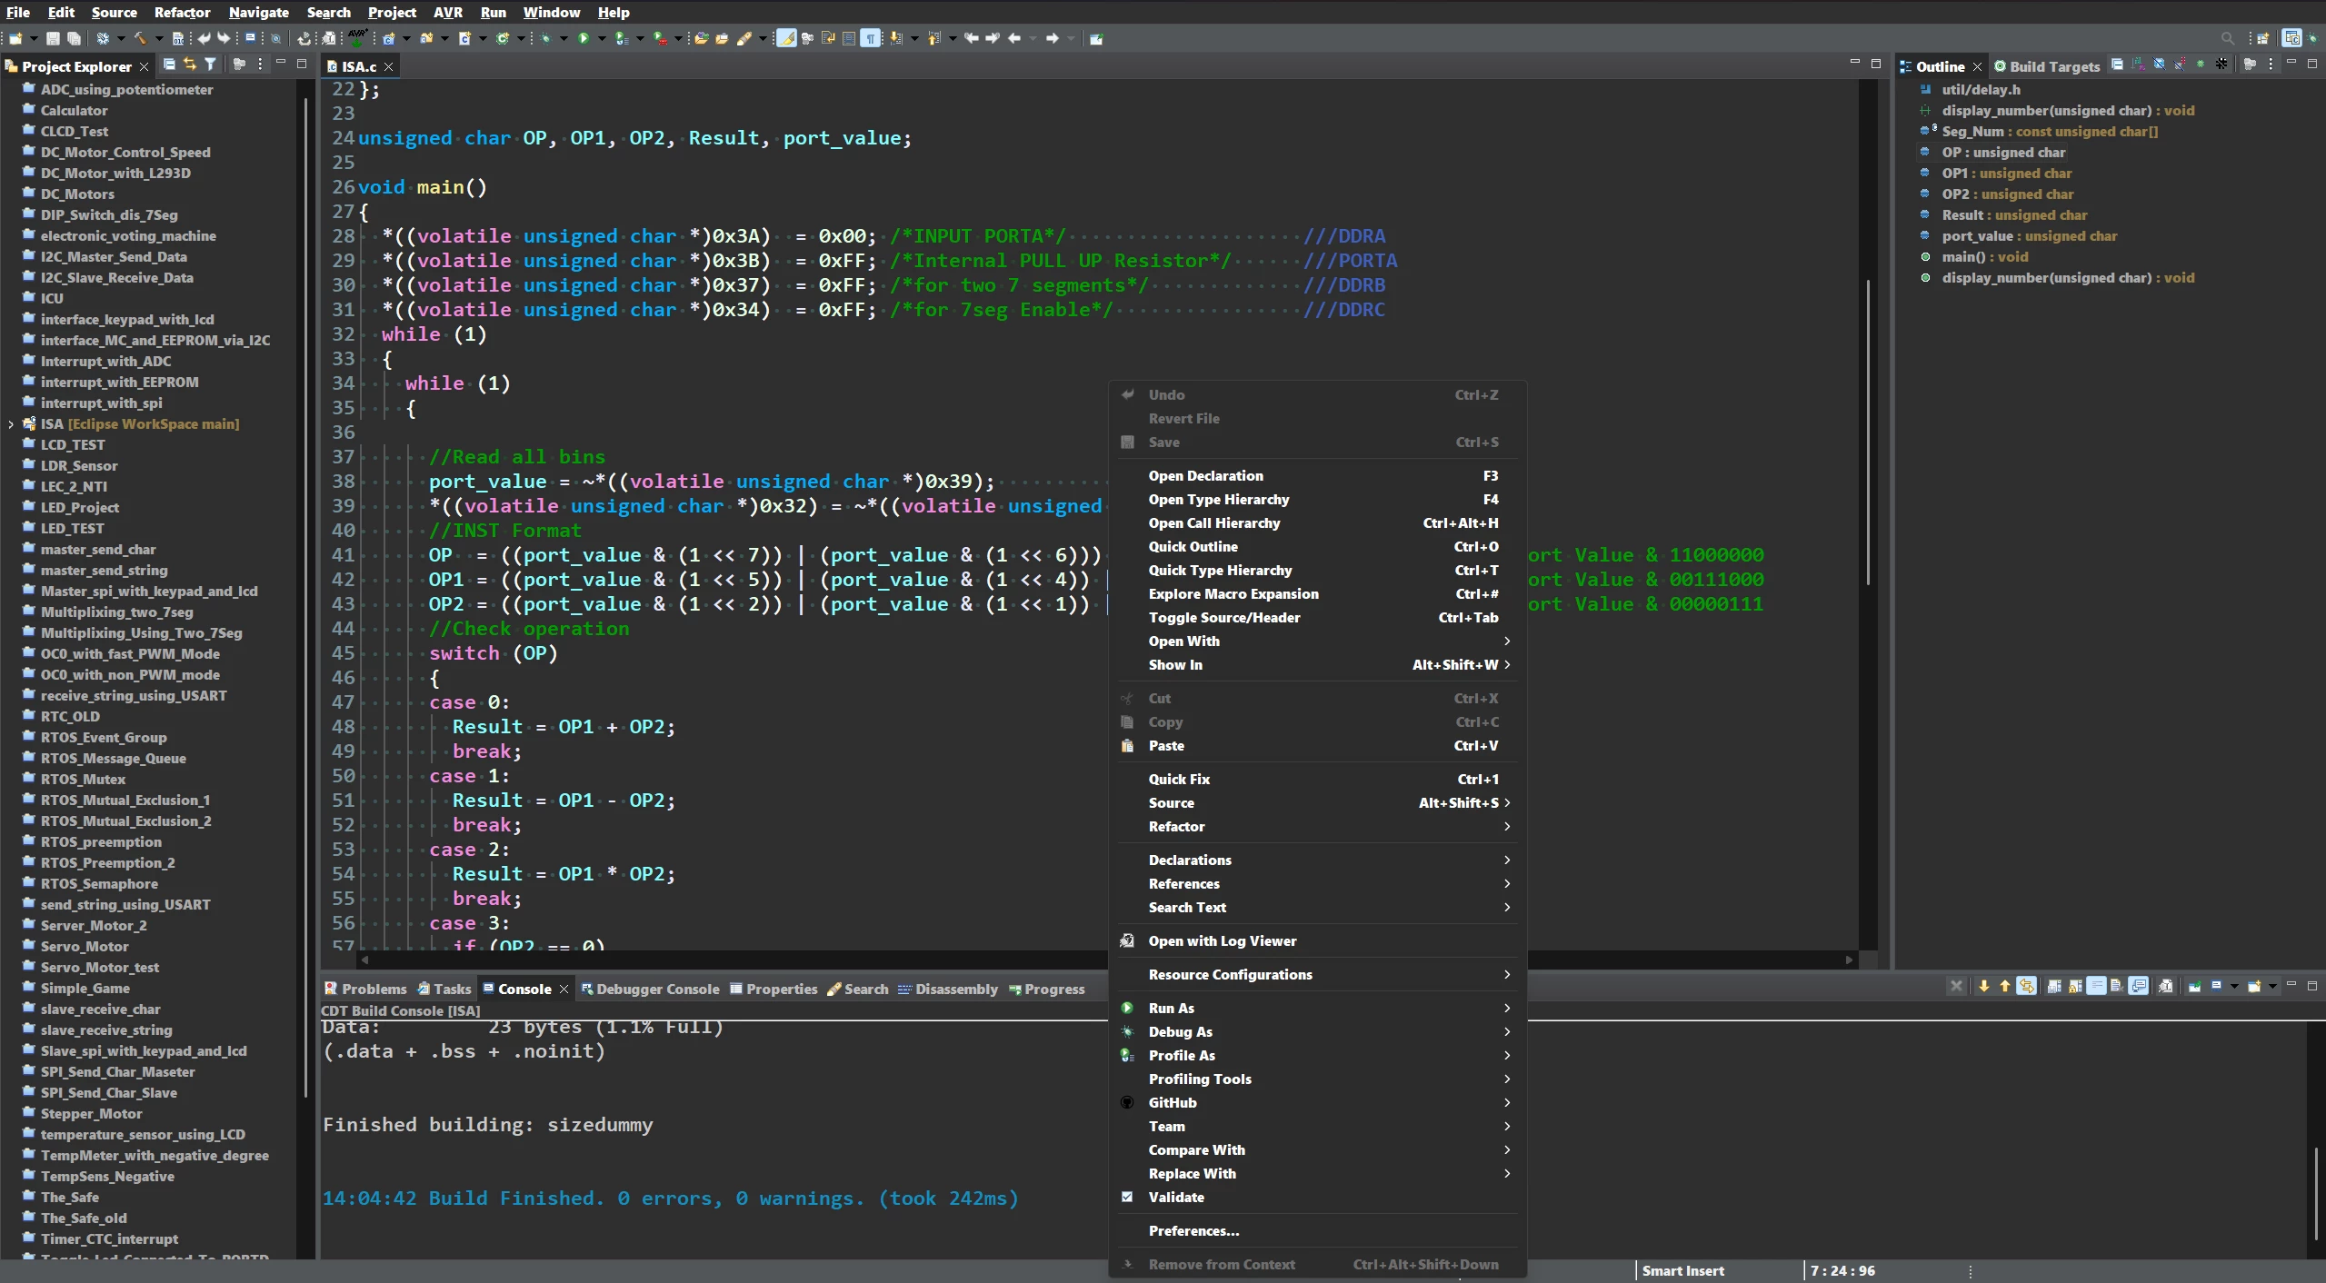Open the Refactor menu in menu bar
2326x1283 pixels.
coord(182,12)
